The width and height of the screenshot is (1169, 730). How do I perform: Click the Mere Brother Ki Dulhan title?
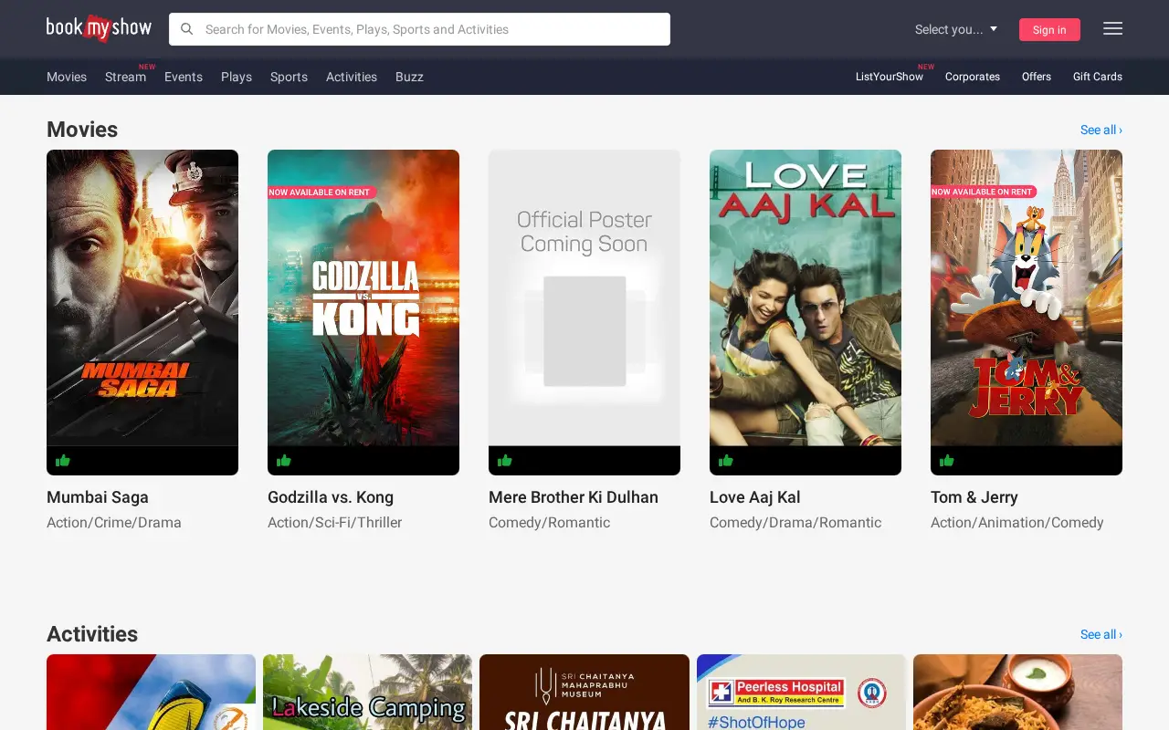(x=574, y=497)
